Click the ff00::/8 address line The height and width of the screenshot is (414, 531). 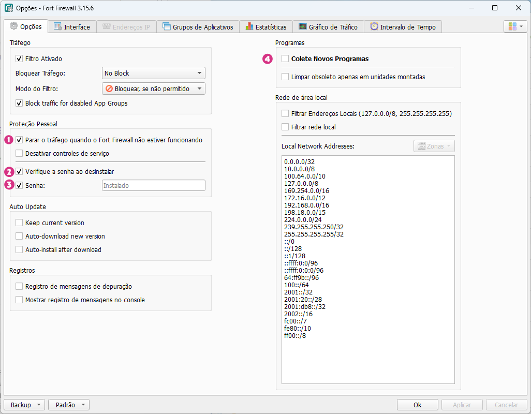point(295,336)
